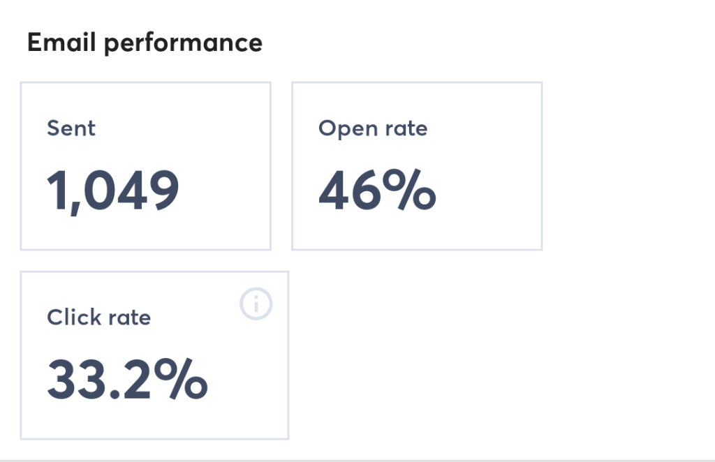715x462 pixels.
Task: Open the Click rate statistics card
Action: [154, 356]
